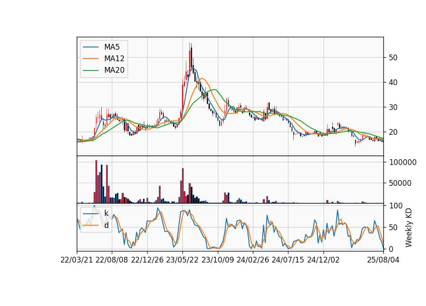Screen dimensions: 426x306
Task: Click the price axis value 30
Action: (393, 107)
